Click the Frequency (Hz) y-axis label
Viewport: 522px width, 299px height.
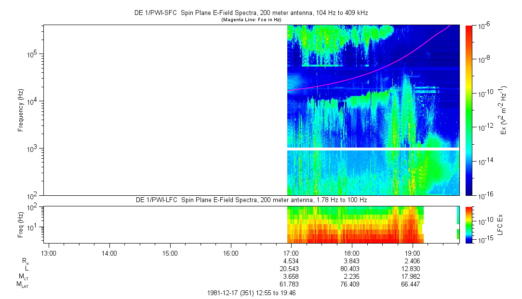[21, 110]
